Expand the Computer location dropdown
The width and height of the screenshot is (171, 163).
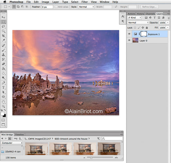(x=12, y=143)
